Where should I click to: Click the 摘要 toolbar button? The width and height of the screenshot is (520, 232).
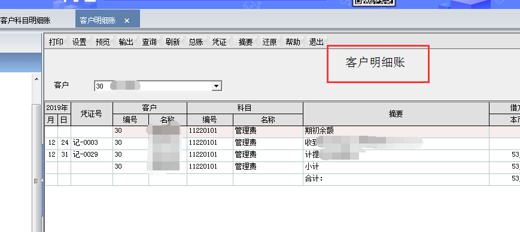(x=246, y=42)
